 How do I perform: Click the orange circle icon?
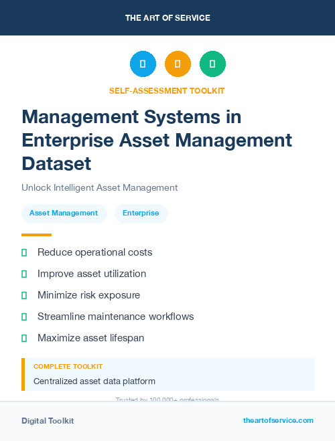(x=178, y=64)
